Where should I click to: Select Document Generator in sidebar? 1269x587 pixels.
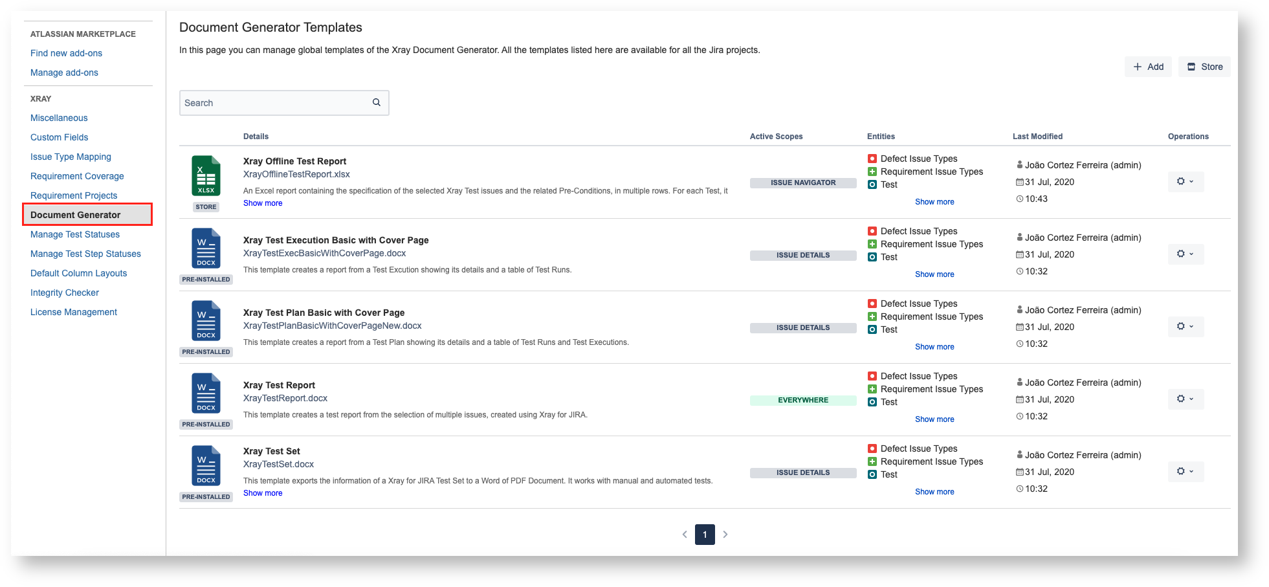(x=87, y=215)
